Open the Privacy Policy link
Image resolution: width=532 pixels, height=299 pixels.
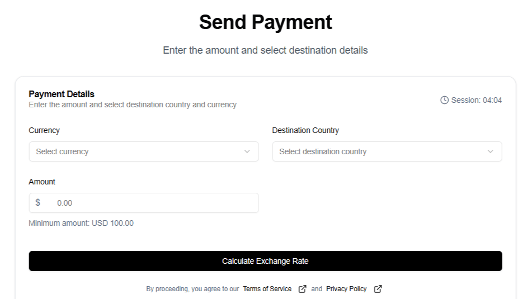click(x=346, y=289)
